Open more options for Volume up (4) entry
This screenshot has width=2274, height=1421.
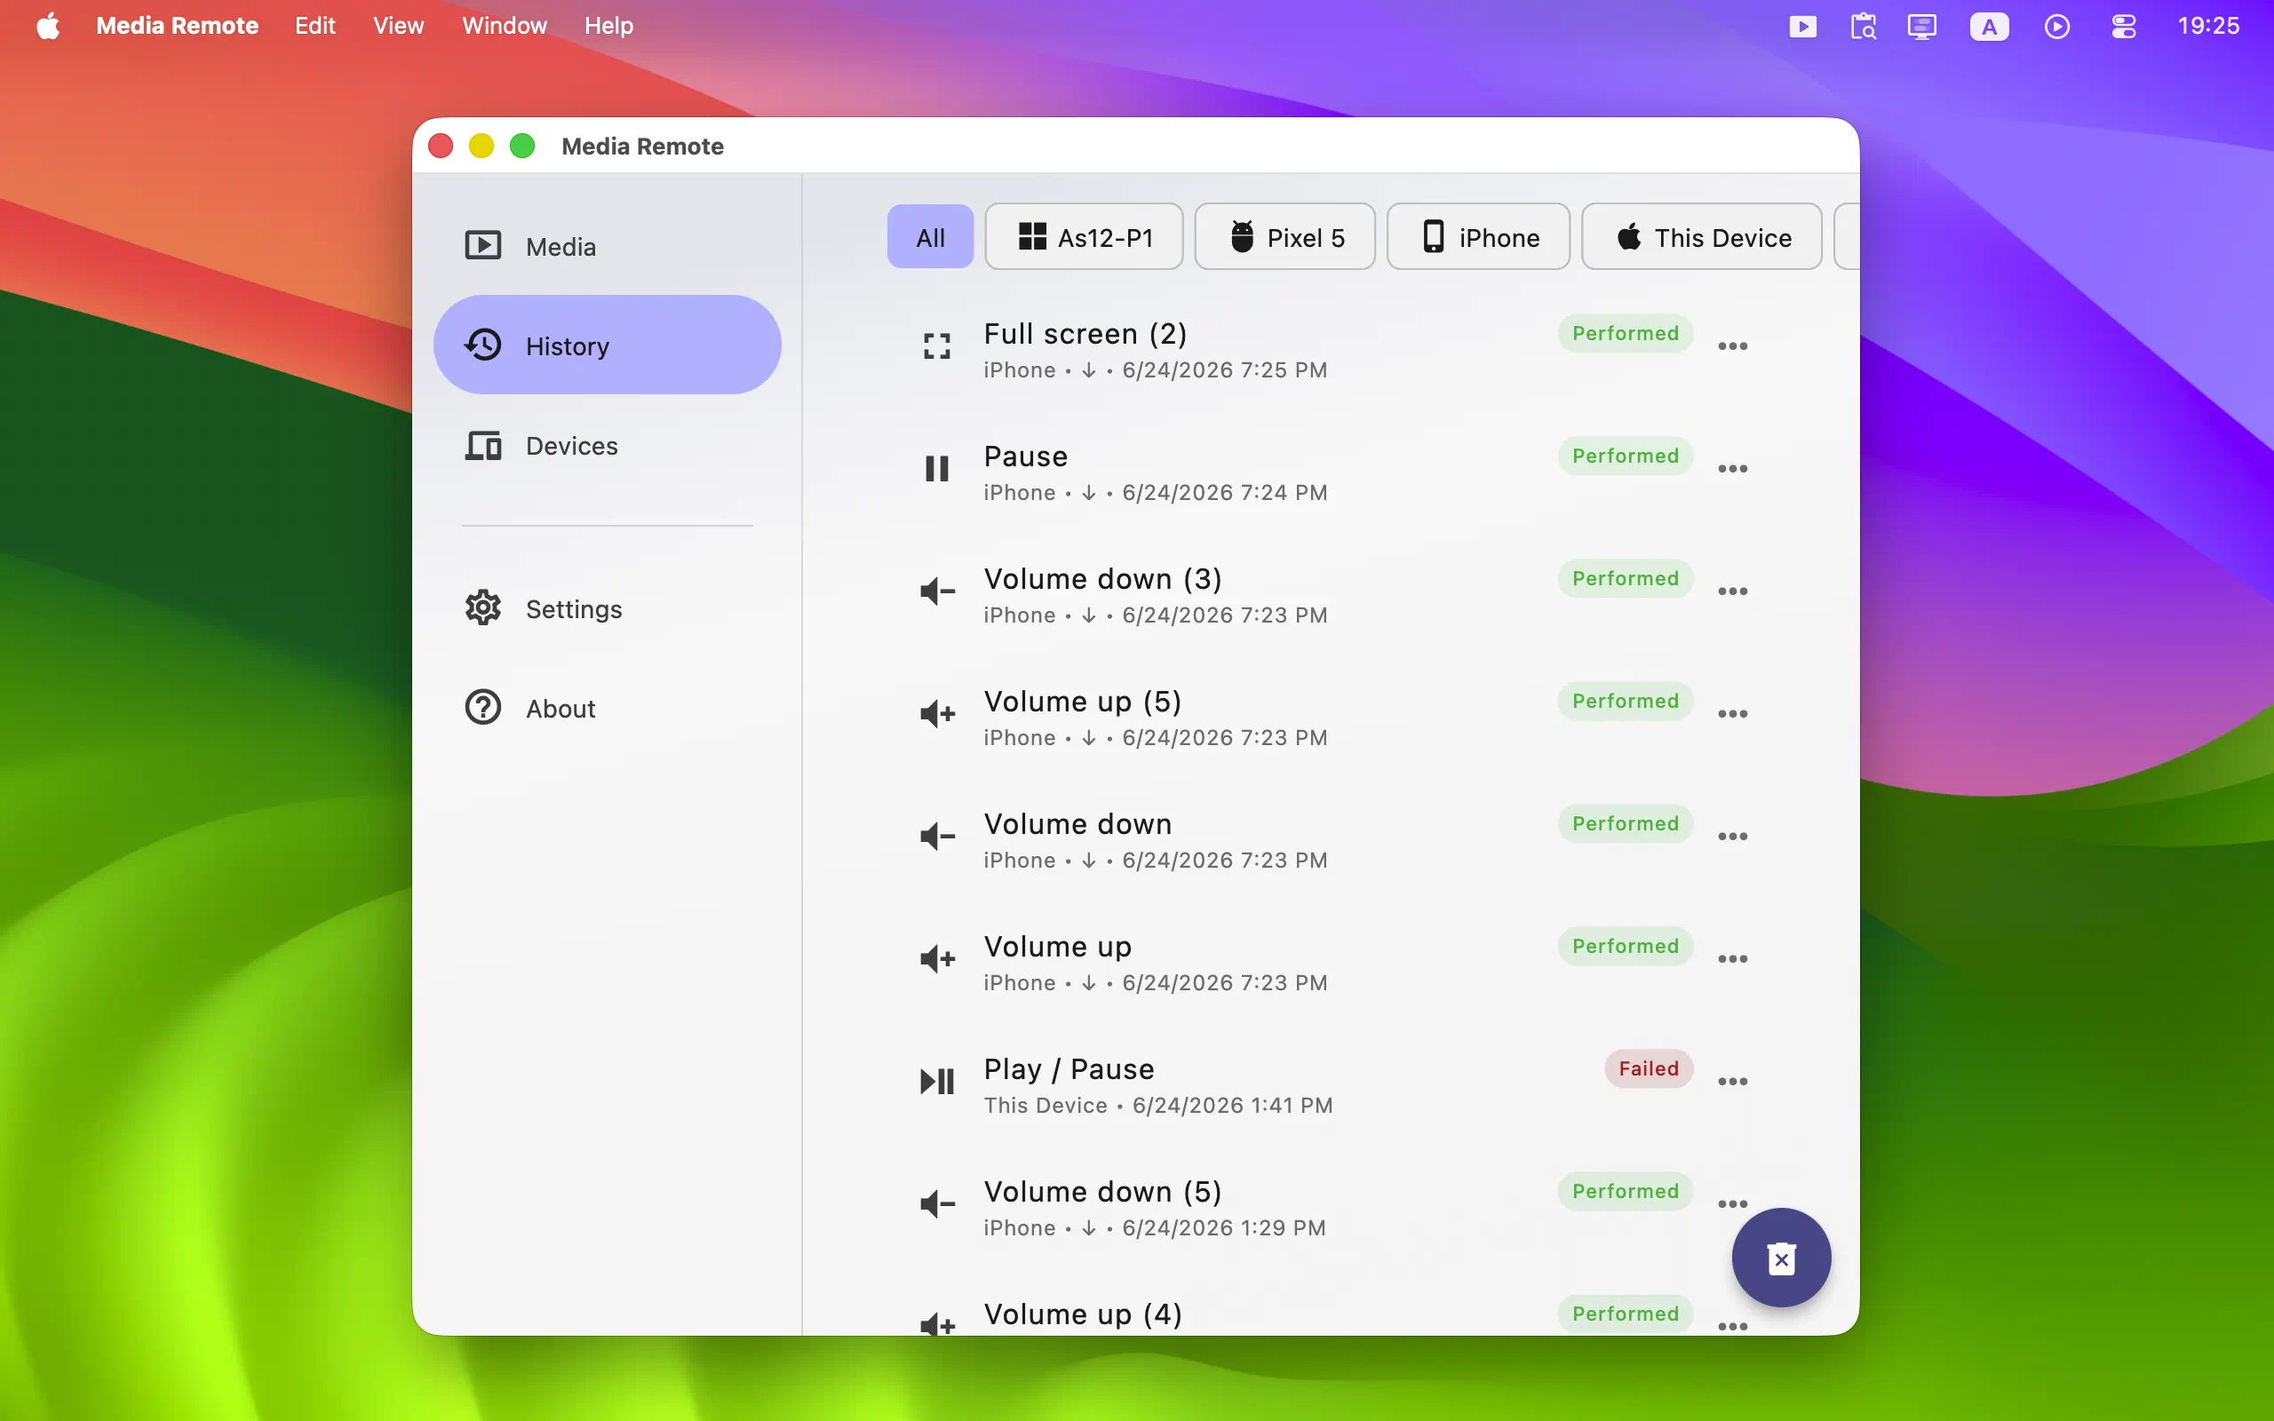[x=1732, y=1326]
